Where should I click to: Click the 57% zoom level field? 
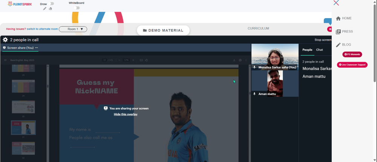pos(126,60)
